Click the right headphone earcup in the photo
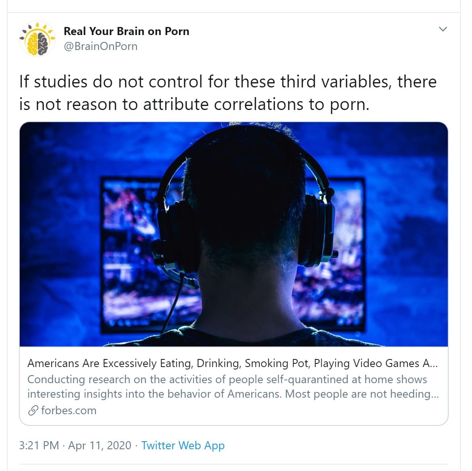472x471 pixels. click(x=316, y=230)
